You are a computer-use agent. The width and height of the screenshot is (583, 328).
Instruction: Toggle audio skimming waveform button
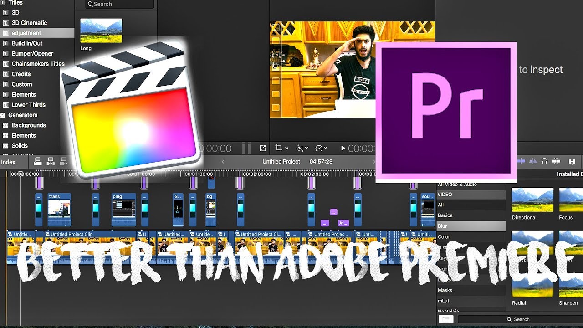(532, 161)
